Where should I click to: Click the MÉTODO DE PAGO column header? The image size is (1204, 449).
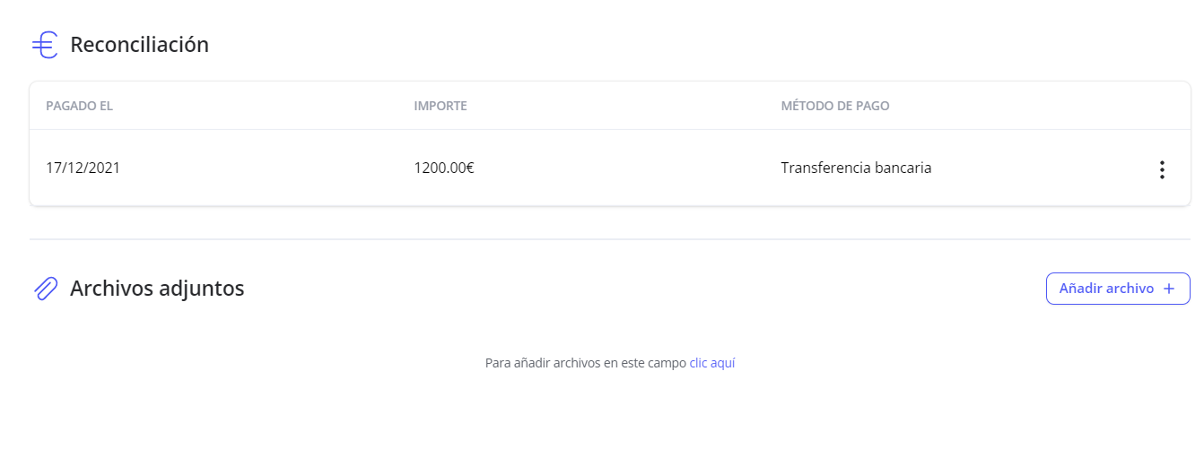[x=835, y=106]
